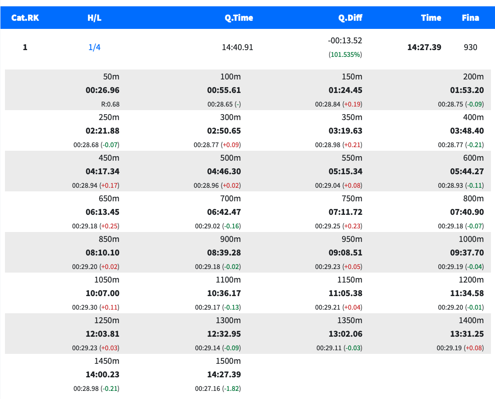Viewport: 495px width, 399px height.
Task: Click the Cat.RK column header
Action: point(25,18)
